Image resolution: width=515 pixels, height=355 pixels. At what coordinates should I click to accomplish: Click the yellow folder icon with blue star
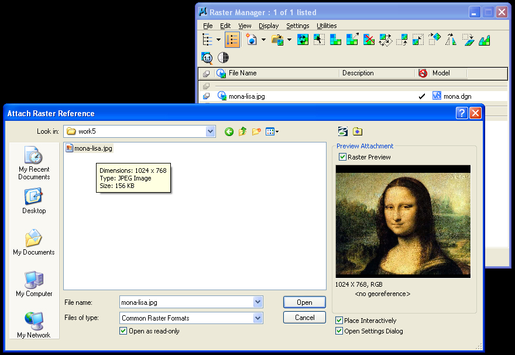tap(358, 131)
